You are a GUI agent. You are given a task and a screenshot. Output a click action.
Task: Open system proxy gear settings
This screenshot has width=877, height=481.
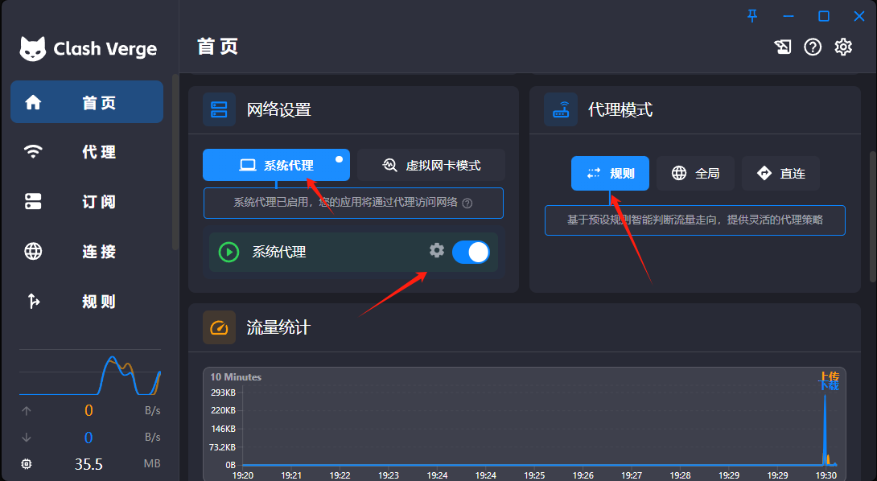click(x=437, y=251)
